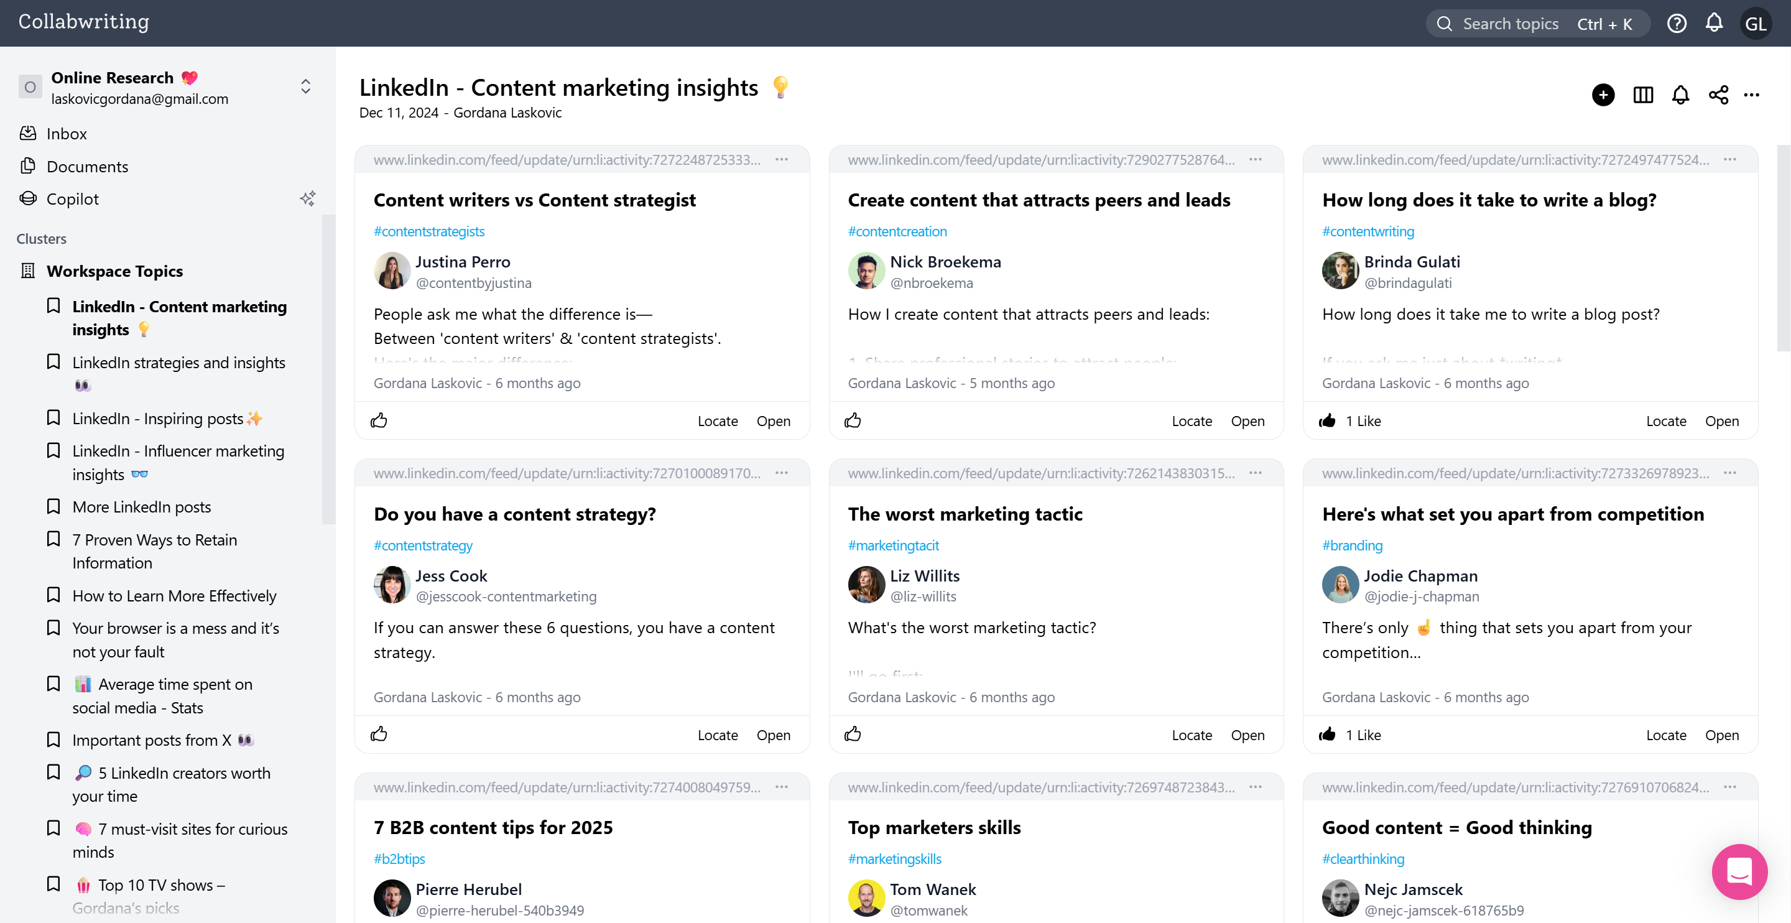This screenshot has height=923, width=1791.
Task: Open Your browser is a mess topic
Action: [x=175, y=640]
